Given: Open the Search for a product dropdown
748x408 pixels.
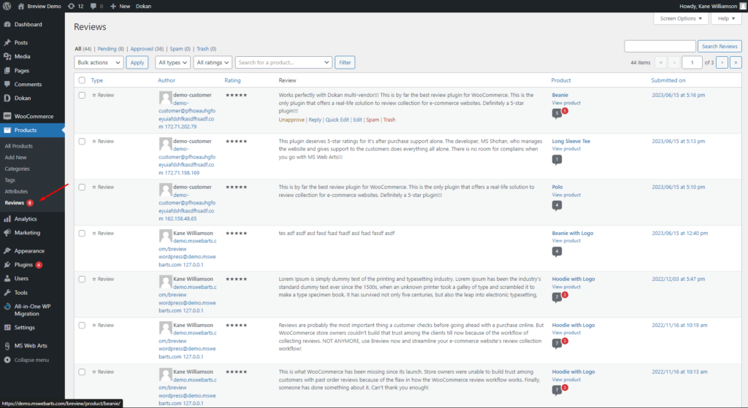Looking at the screenshot, I should coord(283,63).
